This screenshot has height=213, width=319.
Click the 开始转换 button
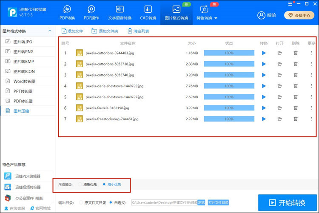point(287,202)
